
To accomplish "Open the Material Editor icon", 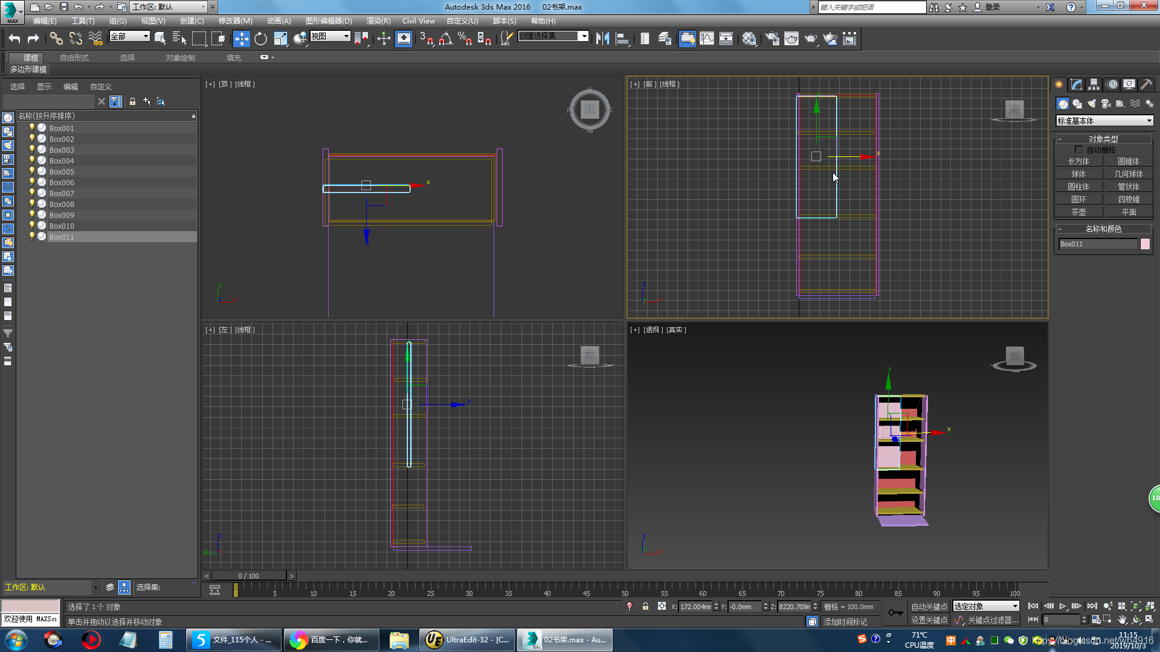I will coord(750,39).
